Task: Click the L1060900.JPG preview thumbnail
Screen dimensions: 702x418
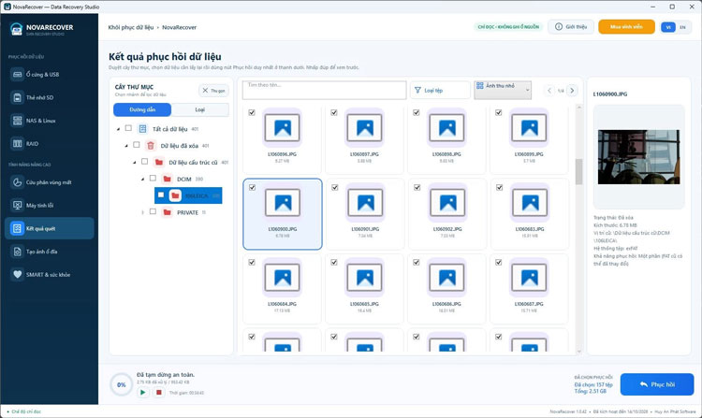Action: (x=638, y=157)
